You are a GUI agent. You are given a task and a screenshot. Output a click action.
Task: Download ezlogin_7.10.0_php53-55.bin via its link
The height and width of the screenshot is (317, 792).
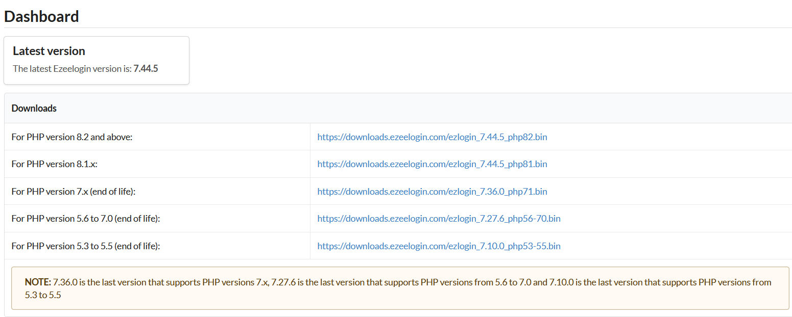click(439, 246)
